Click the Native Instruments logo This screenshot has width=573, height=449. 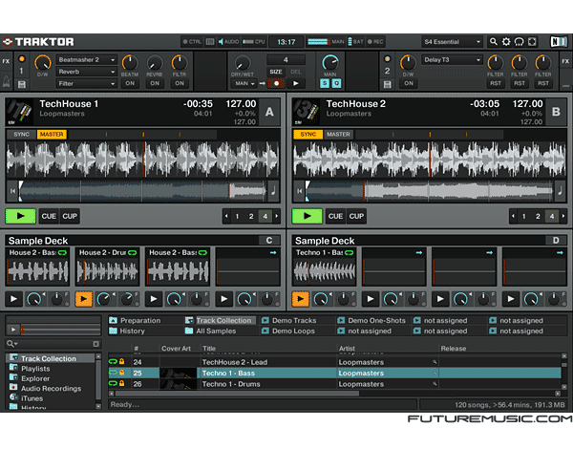(x=559, y=42)
